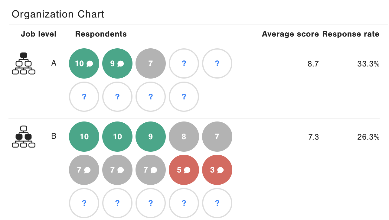Select the grey 8 respondent in level B
Viewport: 389px width, 220px height.
pos(184,137)
